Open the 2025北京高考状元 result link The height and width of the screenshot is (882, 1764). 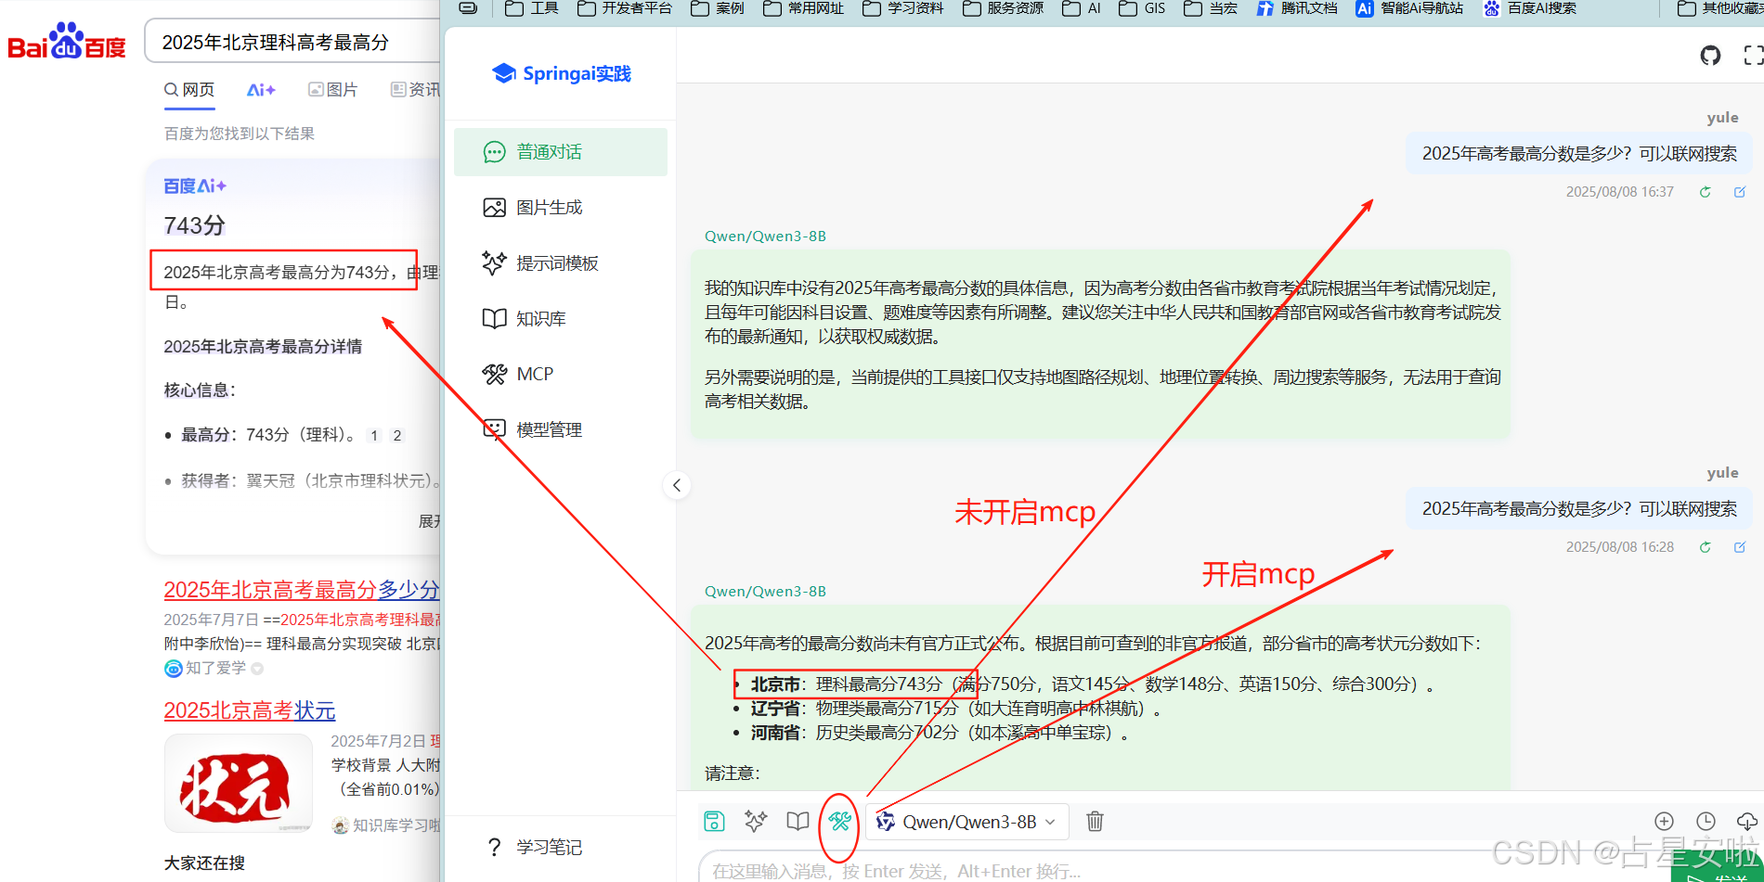coord(250,710)
